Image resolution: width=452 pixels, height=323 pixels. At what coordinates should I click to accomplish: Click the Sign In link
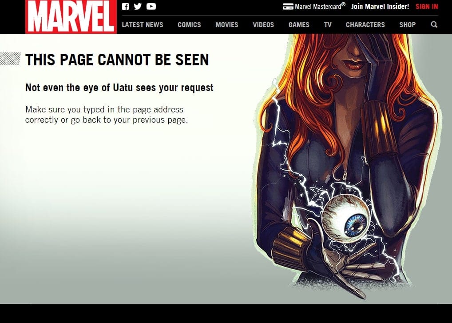427,7
